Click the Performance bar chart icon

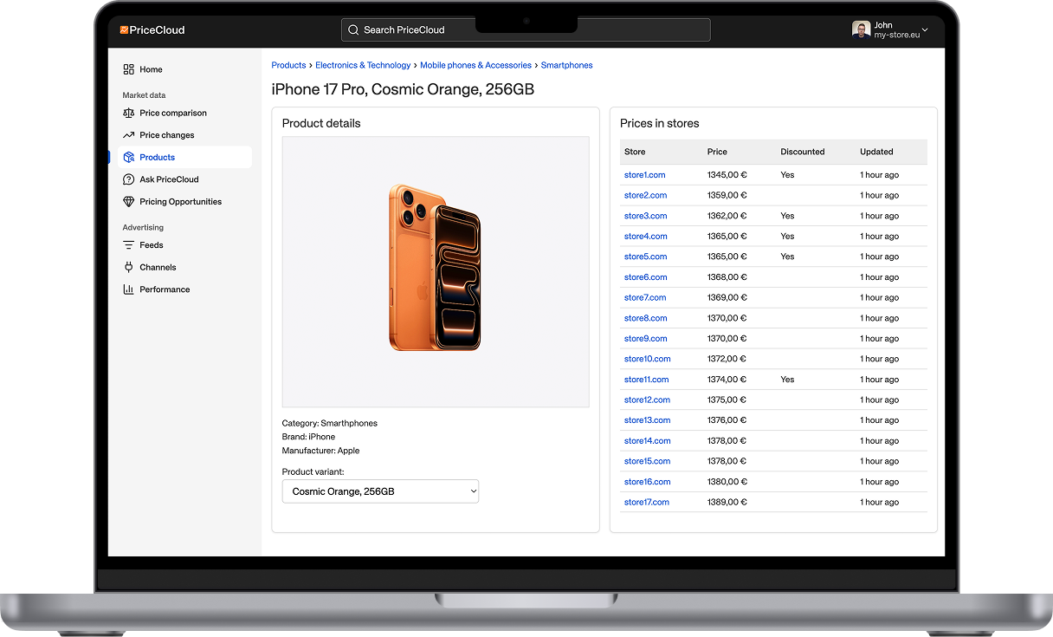[x=128, y=289]
